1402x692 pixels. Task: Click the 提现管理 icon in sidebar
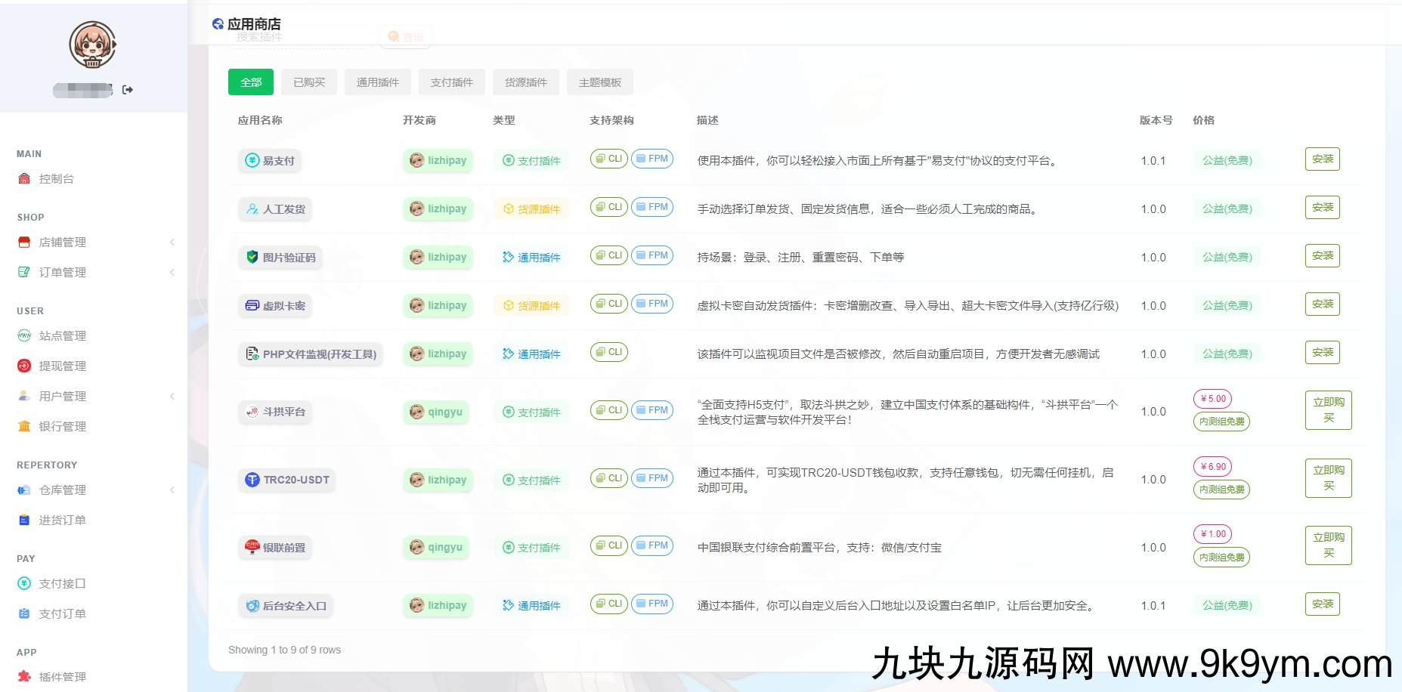tap(24, 366)
